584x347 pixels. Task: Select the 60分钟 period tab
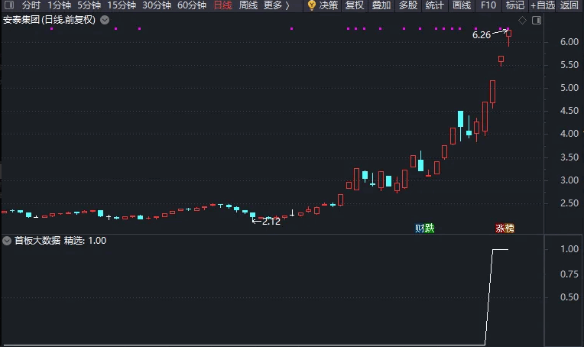pyautogui.click(x=192, y=5)
